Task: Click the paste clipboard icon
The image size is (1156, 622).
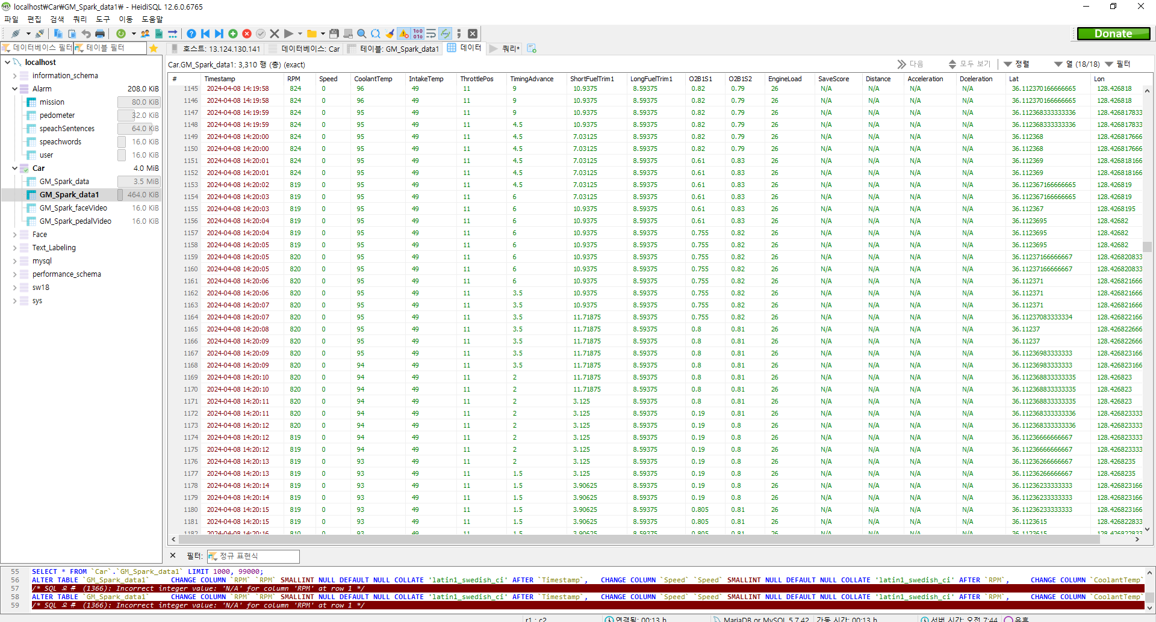Action: 72,34
